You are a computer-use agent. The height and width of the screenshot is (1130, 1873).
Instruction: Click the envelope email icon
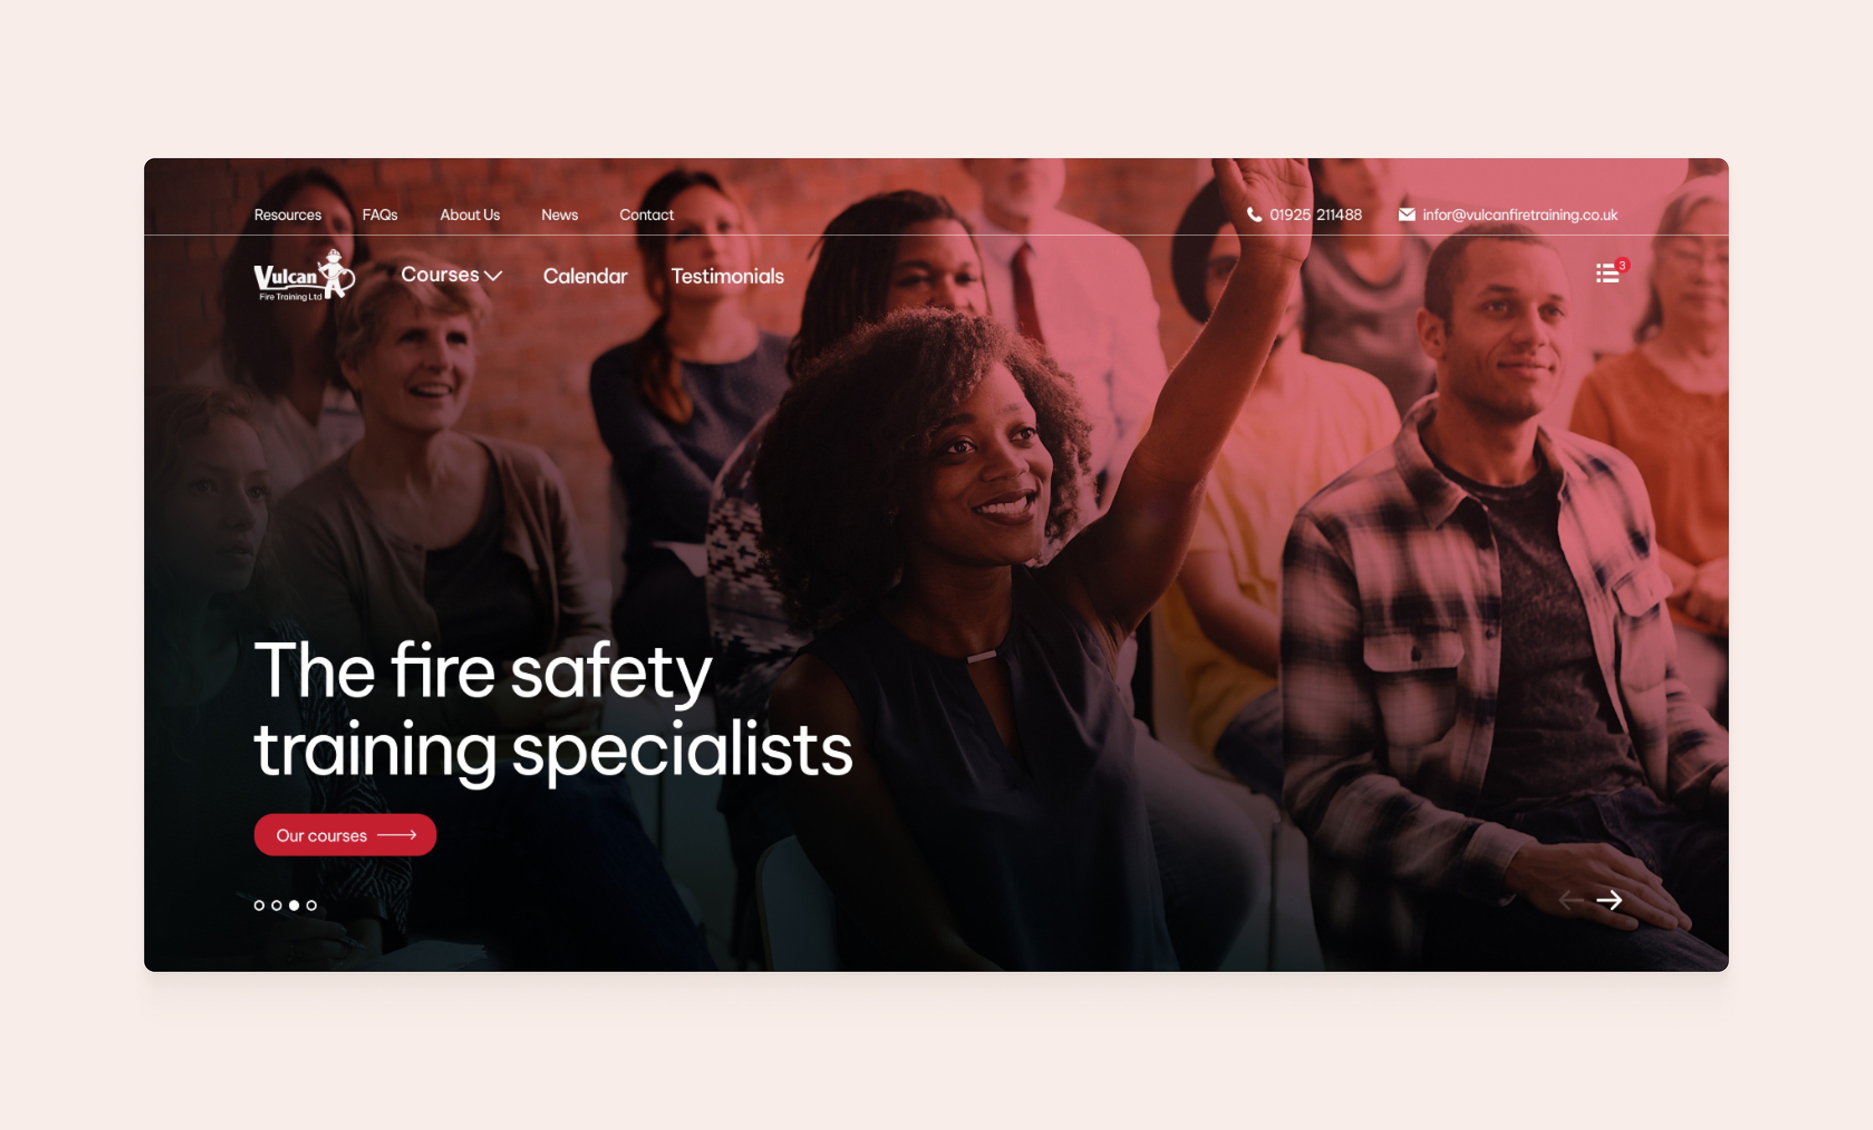click(x=1406, y=214)
